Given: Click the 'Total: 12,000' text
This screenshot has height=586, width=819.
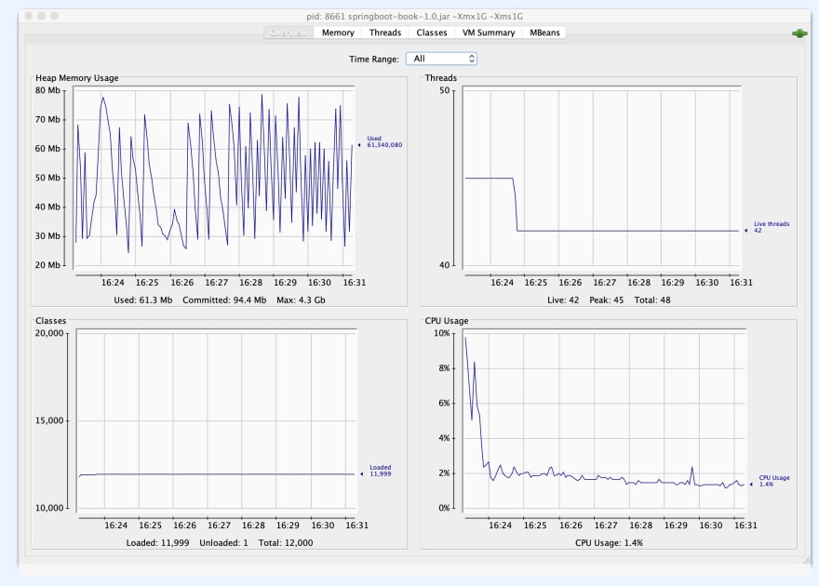Looking at the screenshot, I should click(286, 542).
